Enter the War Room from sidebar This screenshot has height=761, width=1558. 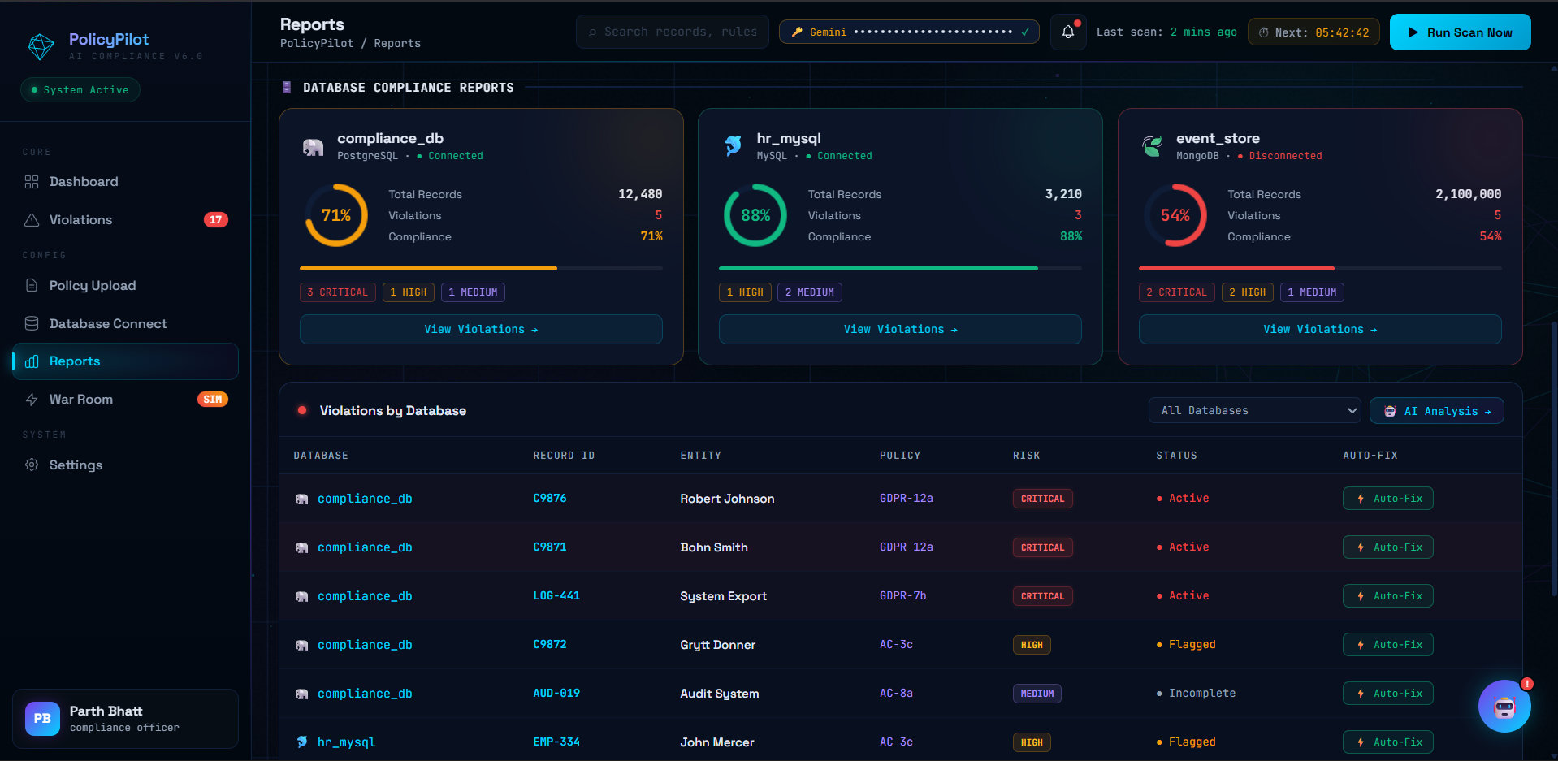pyautogui.click(x=126, y=400)
